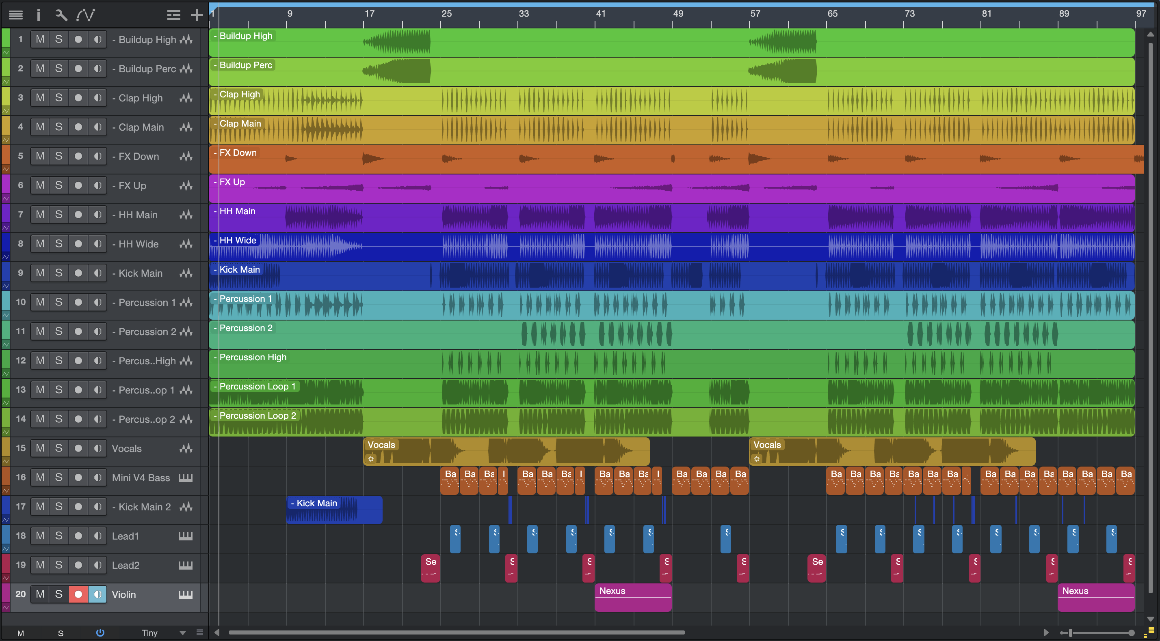The height and width of the screenshot is (641, 1160).
Task: Disable record arm on Violin track
Action: pos(78,594)
